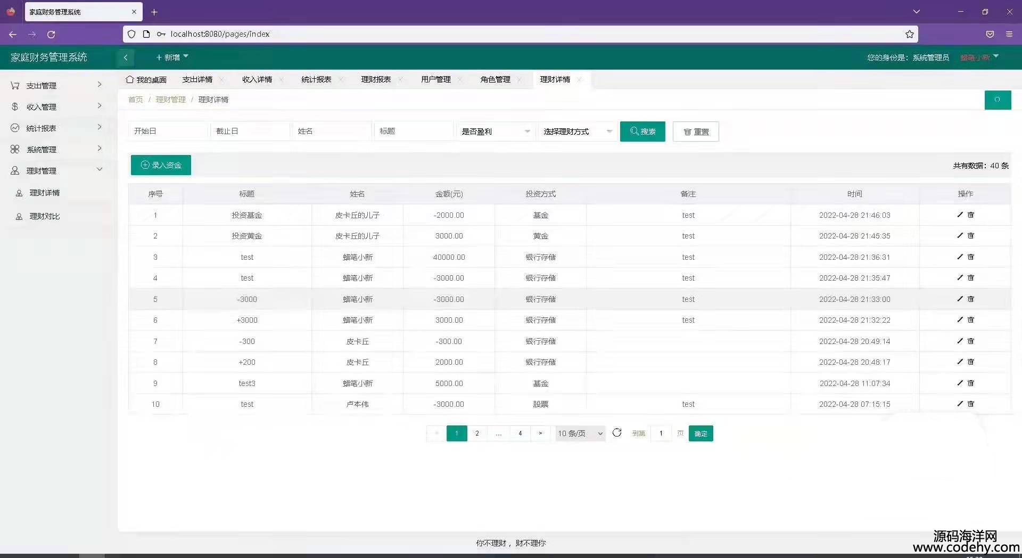Viewport: 1022px width, 558px height.
Task: Bookmark the page with the star icon
Action: click(909, 34)
